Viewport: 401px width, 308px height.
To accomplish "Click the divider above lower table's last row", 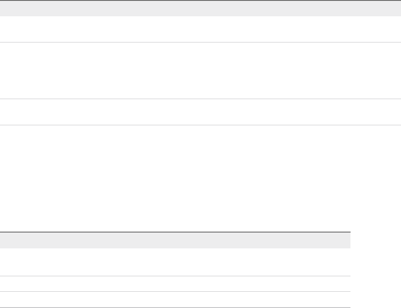I will [175, 292].
